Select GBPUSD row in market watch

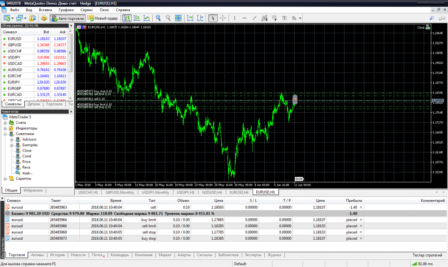coord(15,45)
